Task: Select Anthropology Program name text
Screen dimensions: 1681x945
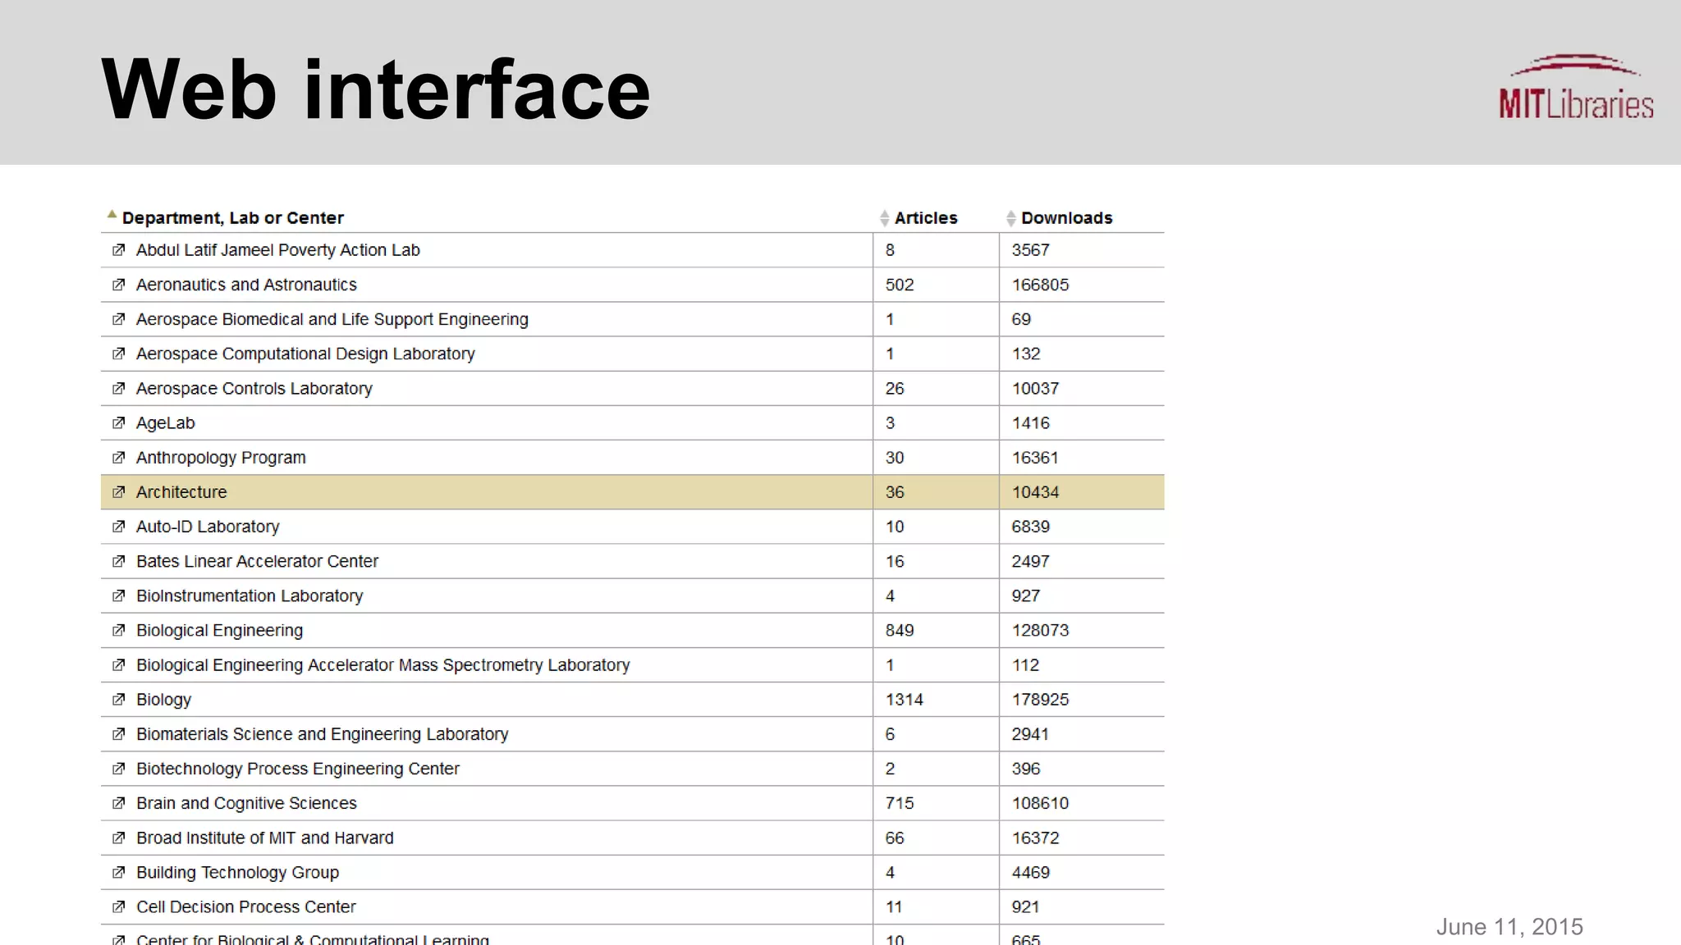Action: pos(221,458)
